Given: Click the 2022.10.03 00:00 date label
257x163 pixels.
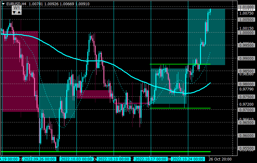Looking at the screenshot, I should pos(76,159).
